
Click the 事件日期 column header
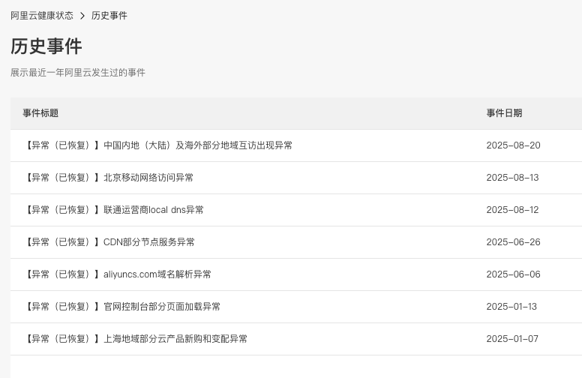[x=504, y=113]
